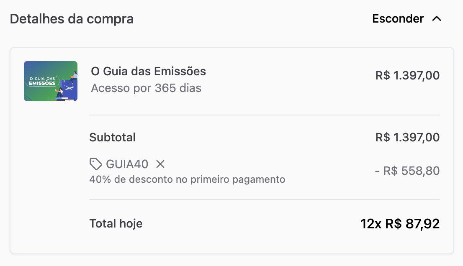This screenshot has width=463, height=266.
Task: Click the product price R$ 1.397,00 beside title
Action: 407,76
